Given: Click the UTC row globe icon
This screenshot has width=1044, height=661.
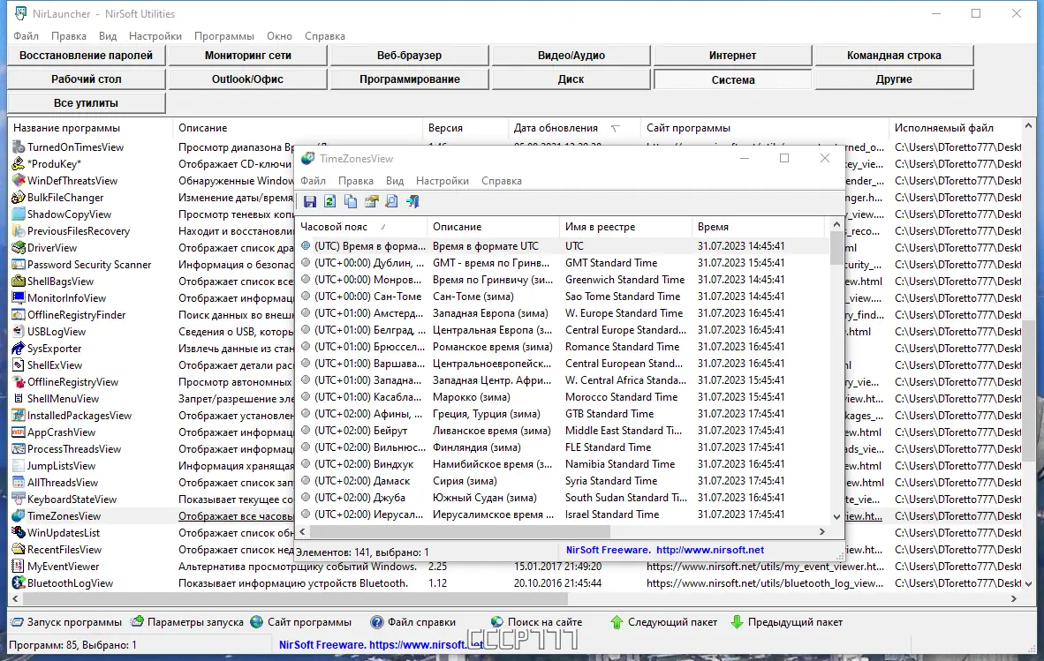Looking at the screenshot, I should [x=306, y=245].
